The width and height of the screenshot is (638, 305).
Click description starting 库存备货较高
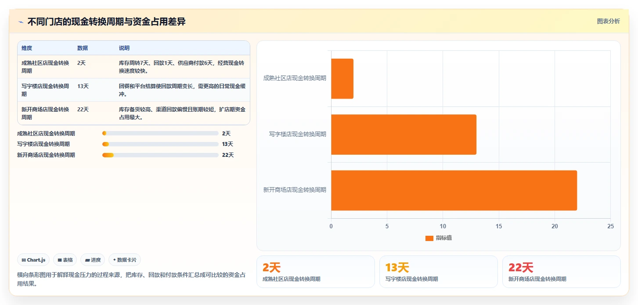pos(182,113)
